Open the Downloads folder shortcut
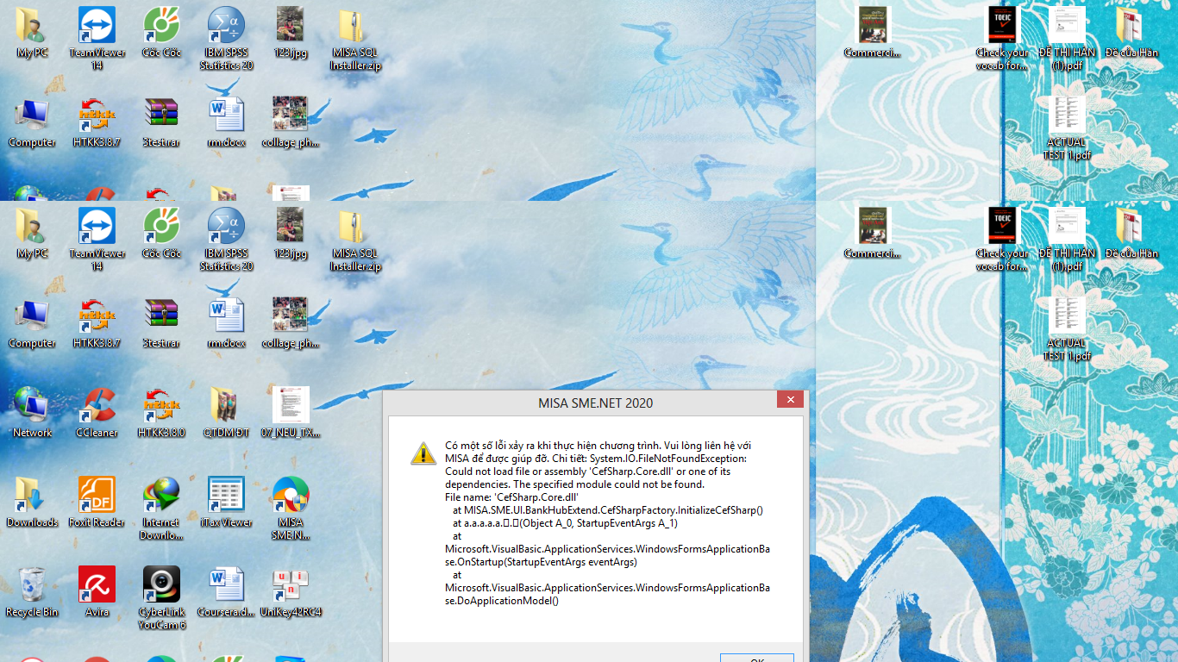 (32, 502)
